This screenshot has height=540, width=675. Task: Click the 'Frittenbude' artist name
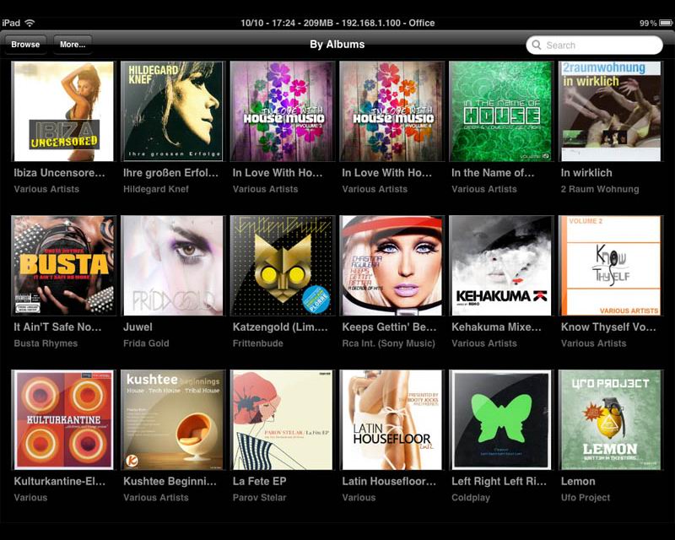click(258, 343)
